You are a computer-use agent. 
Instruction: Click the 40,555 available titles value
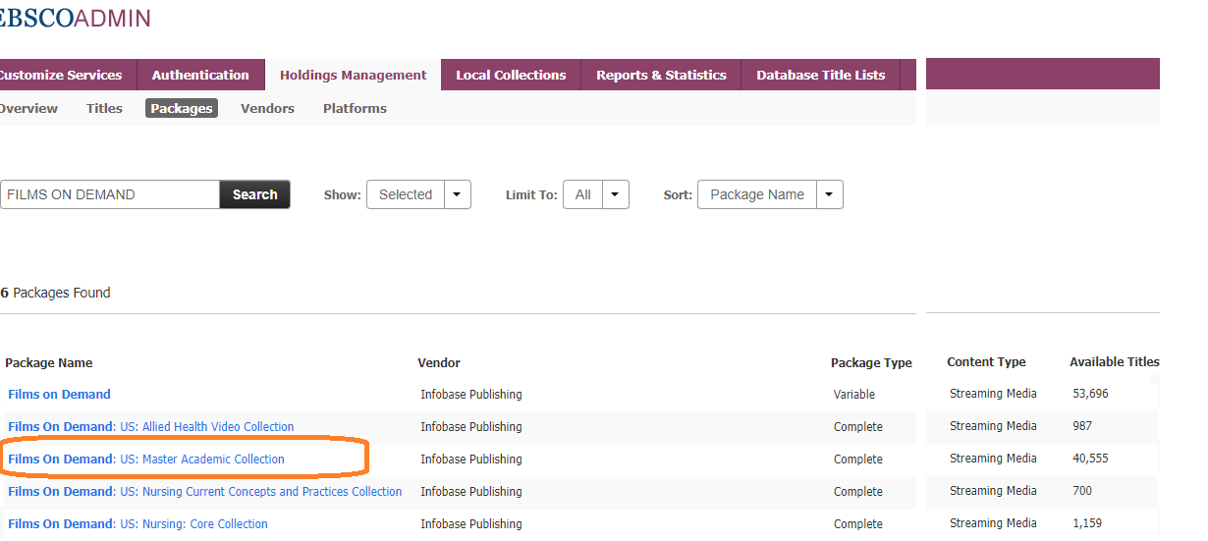pos(1090,459)
